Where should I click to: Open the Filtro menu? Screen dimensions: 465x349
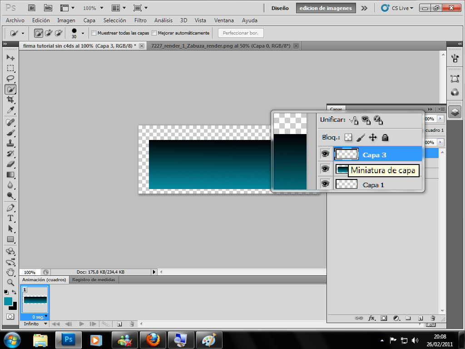[x=140, y=20]
